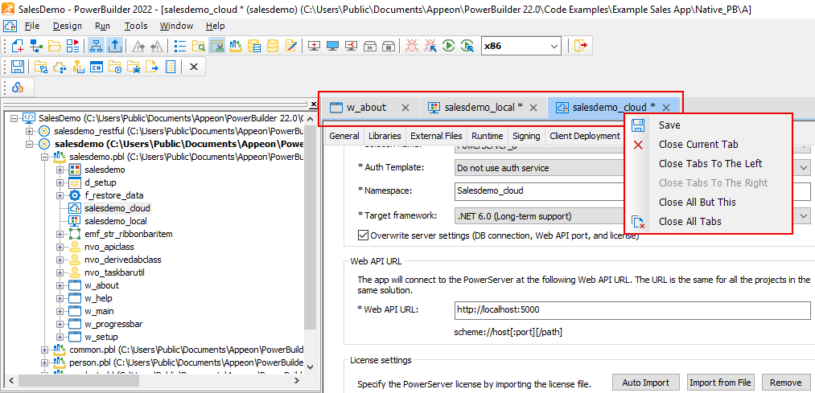Viewport: 815px width, 393px height.
Task: Click the Import from File button
Action: 720,383
